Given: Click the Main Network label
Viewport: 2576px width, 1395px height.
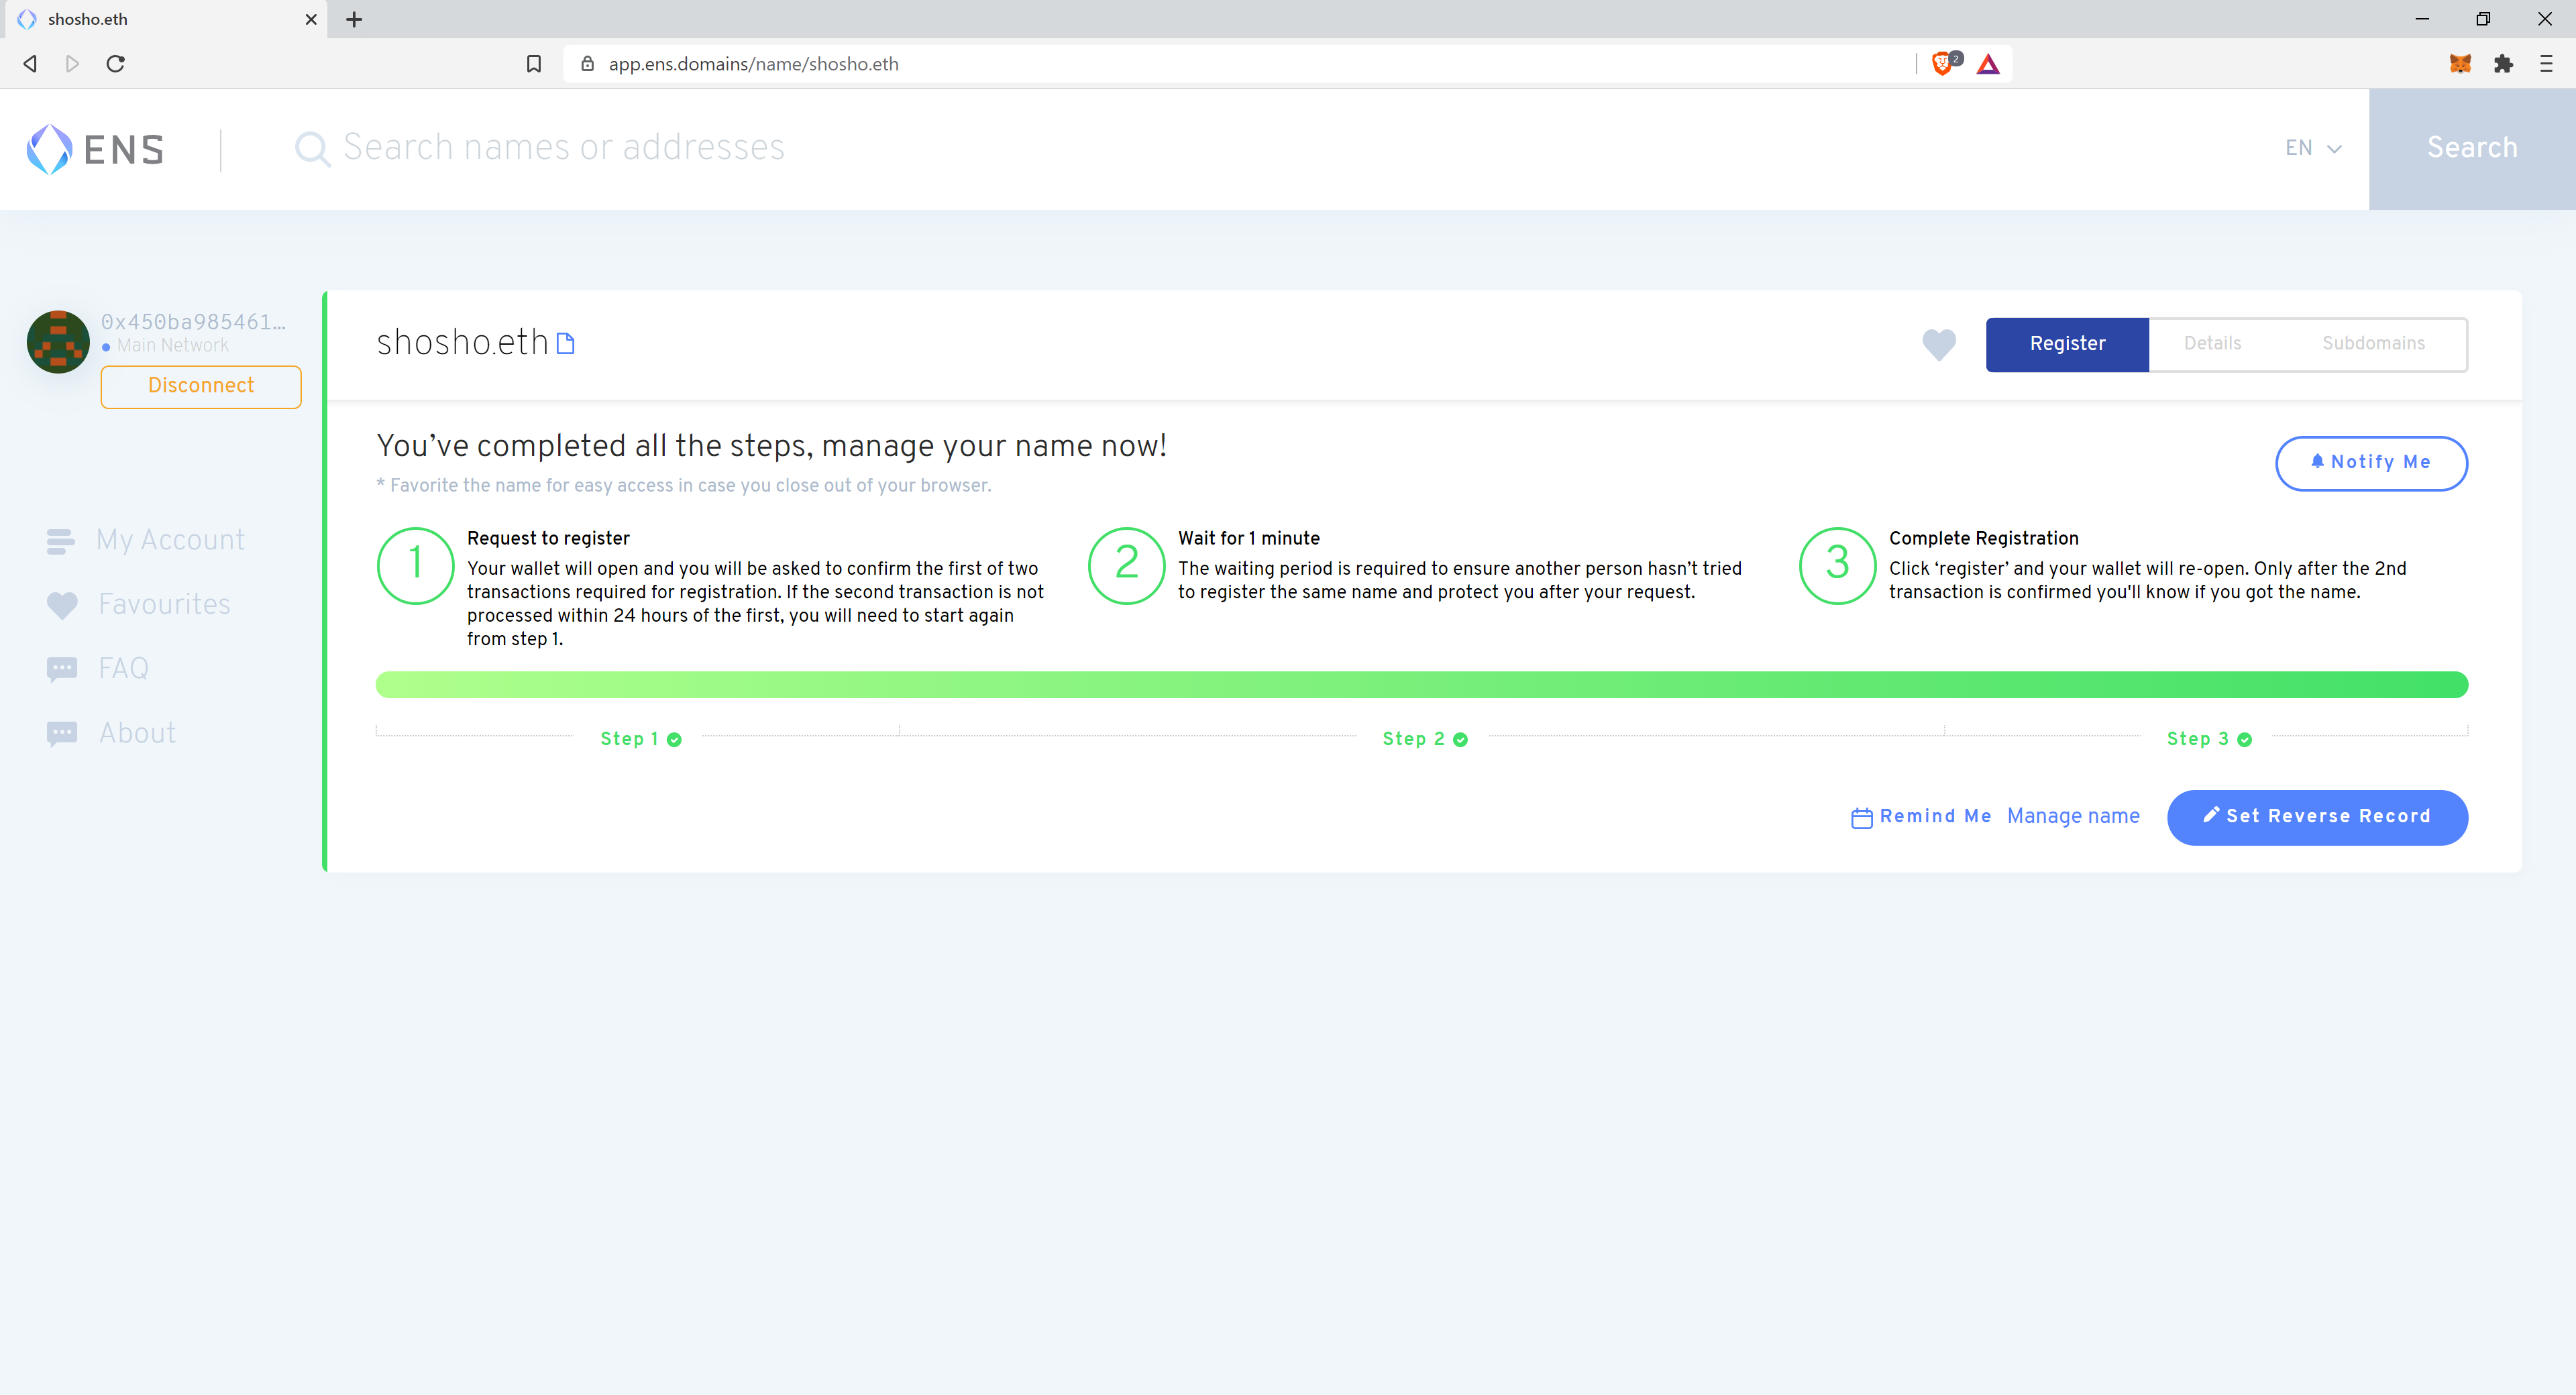Looking at the screenshot, I should [172, 346].
